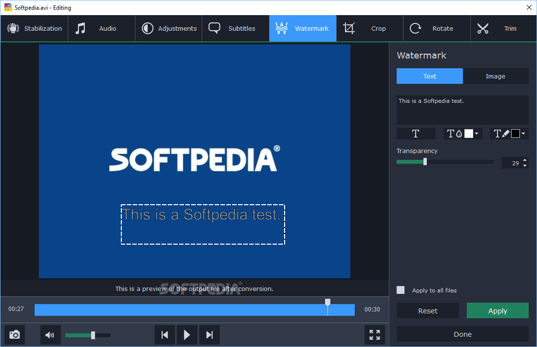
Task: Expand the text fill color dropdown arrow
Action: [477, 134]
